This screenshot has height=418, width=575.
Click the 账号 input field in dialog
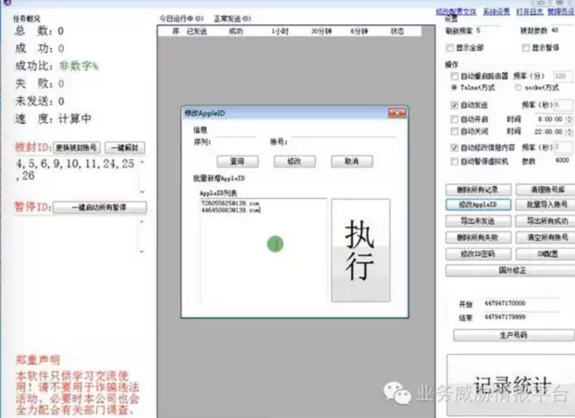click(343, 141)
